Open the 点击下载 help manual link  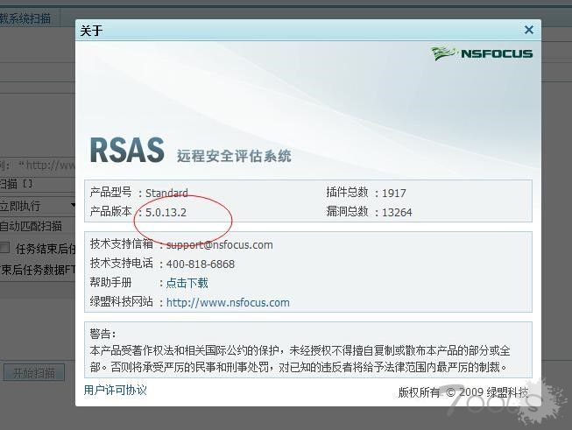tap(187, 283)
